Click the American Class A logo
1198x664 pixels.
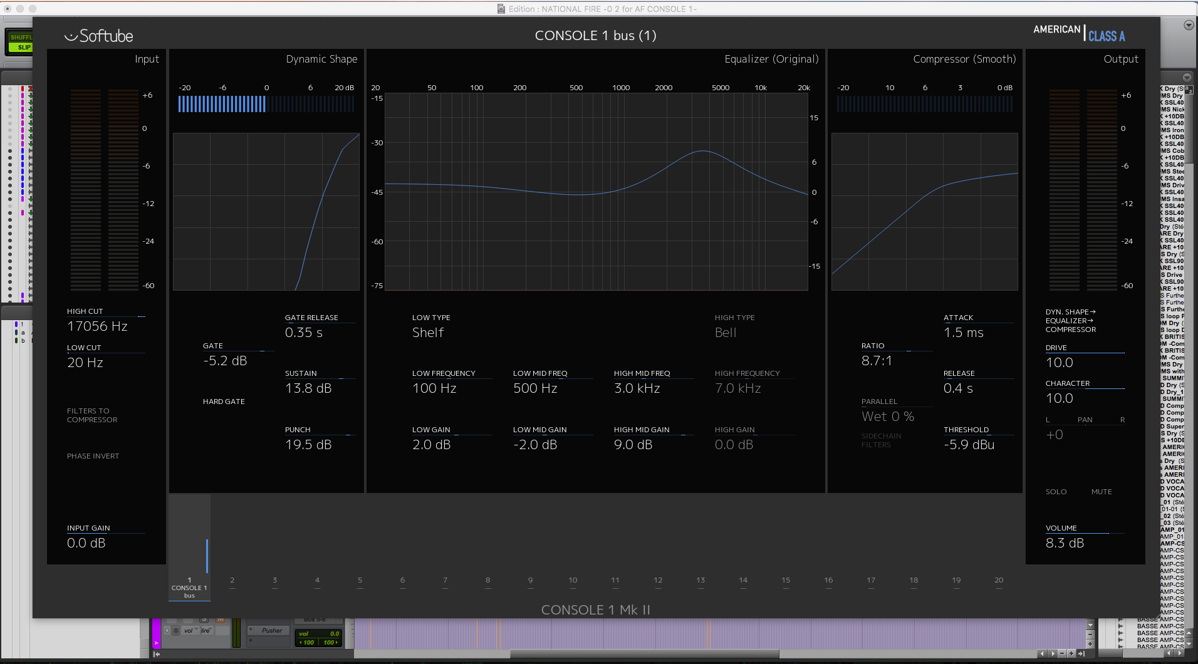click(x=1079, y=33)
